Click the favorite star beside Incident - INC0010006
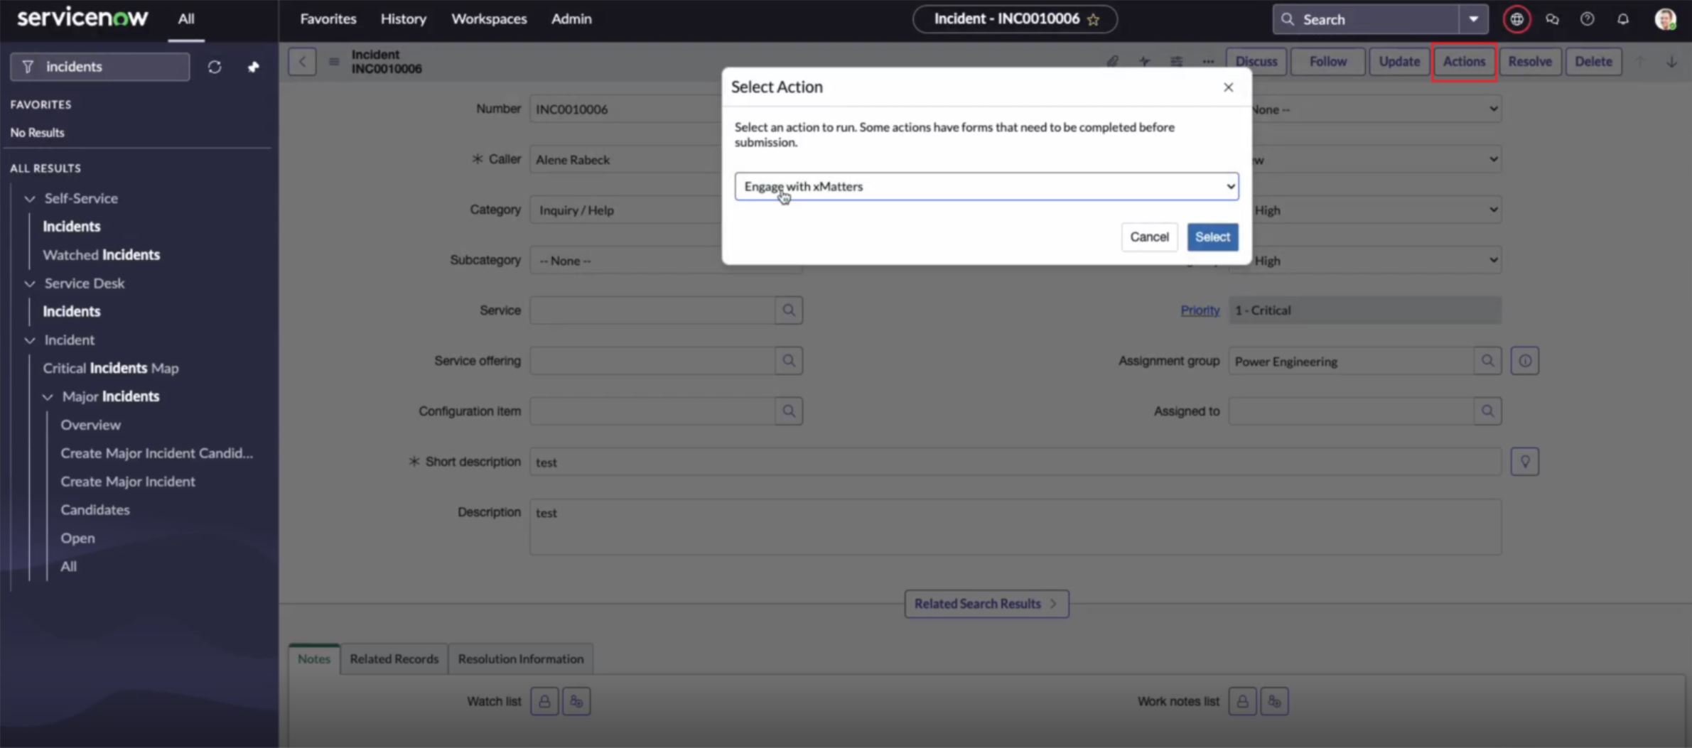The height and width of the screenshot is (748, 1692). coord(1094,20)
